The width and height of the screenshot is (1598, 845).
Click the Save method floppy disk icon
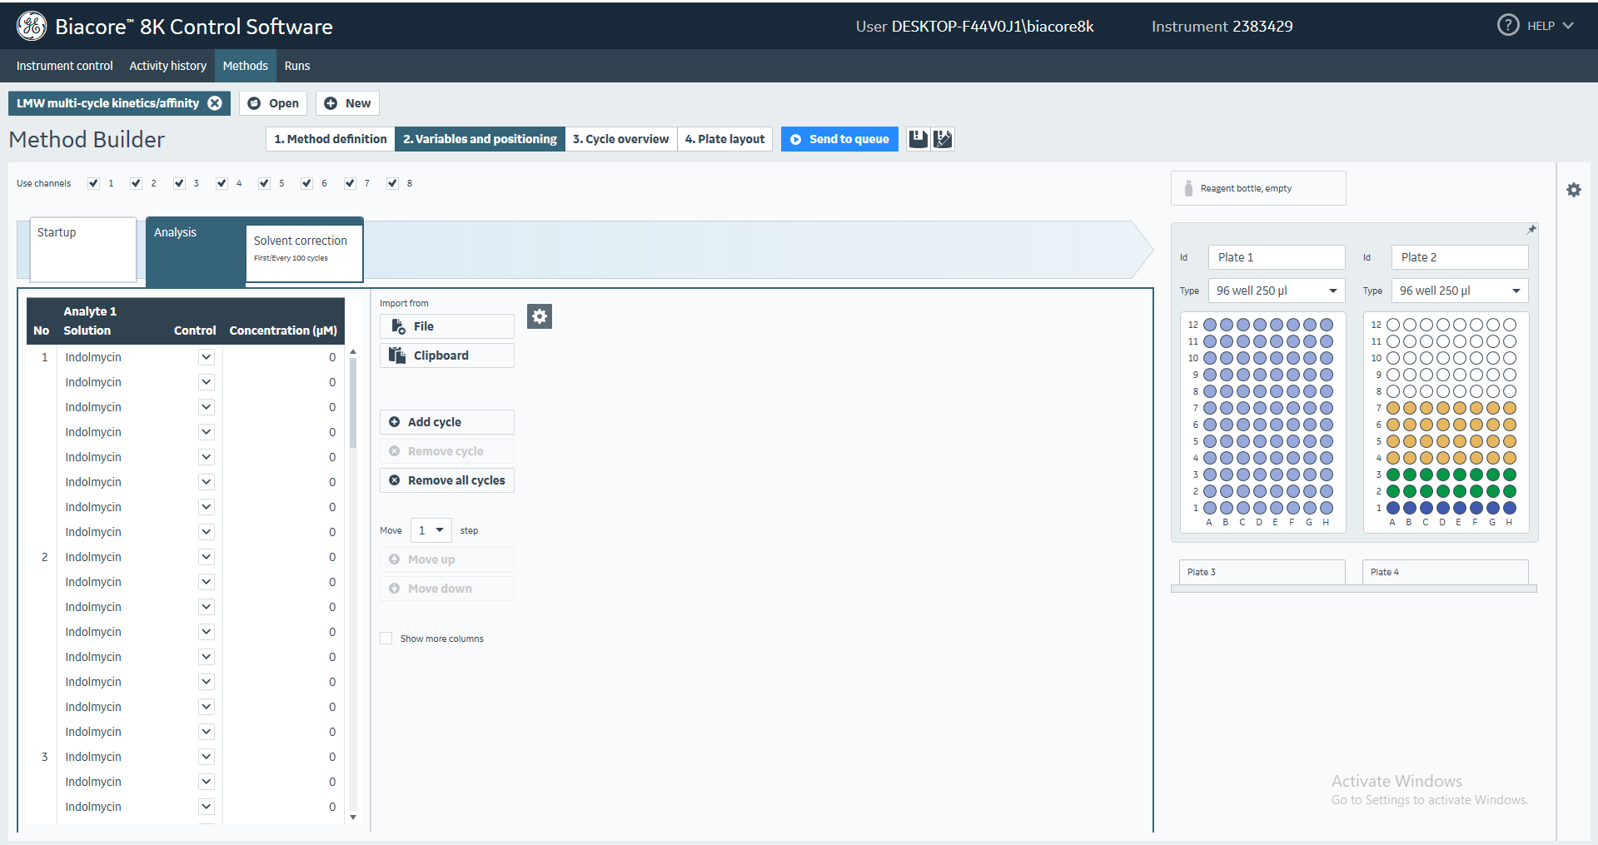coord(918,139)
